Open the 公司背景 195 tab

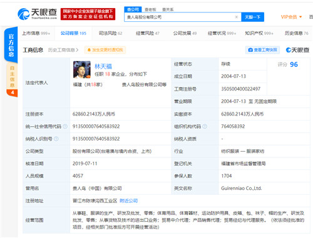tap(73, 33)
